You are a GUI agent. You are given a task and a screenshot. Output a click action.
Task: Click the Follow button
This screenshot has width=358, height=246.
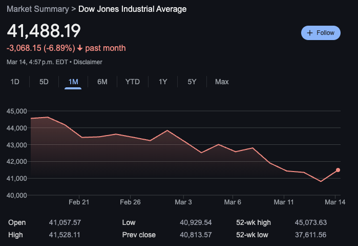321,33
